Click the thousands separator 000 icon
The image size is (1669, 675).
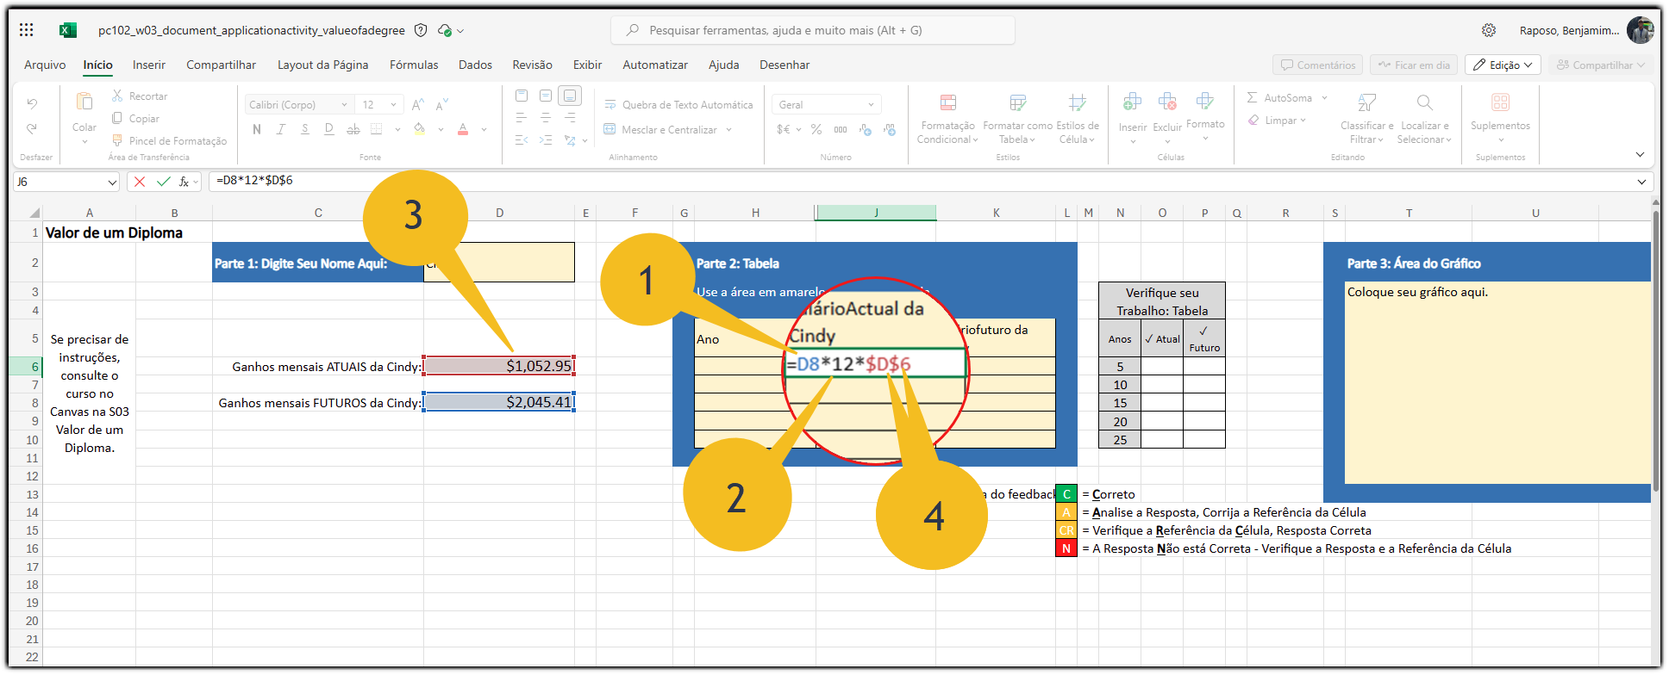840,129
